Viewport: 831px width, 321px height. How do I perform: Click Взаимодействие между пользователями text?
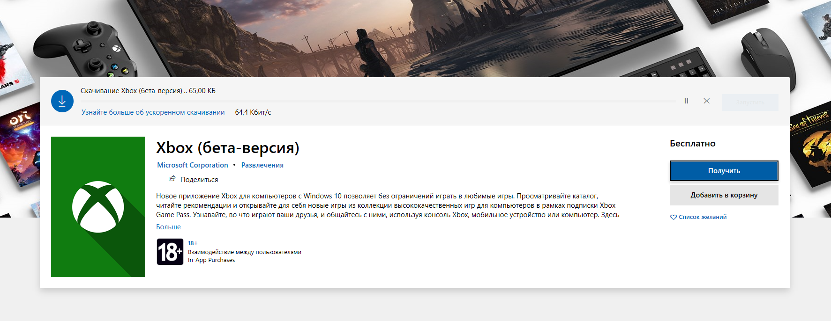tap(245, 252)
